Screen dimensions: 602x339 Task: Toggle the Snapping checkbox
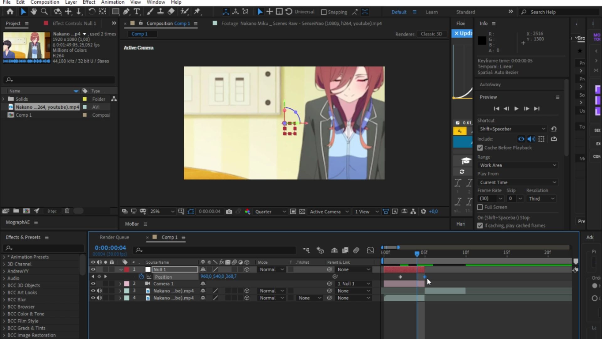point(324,12)
